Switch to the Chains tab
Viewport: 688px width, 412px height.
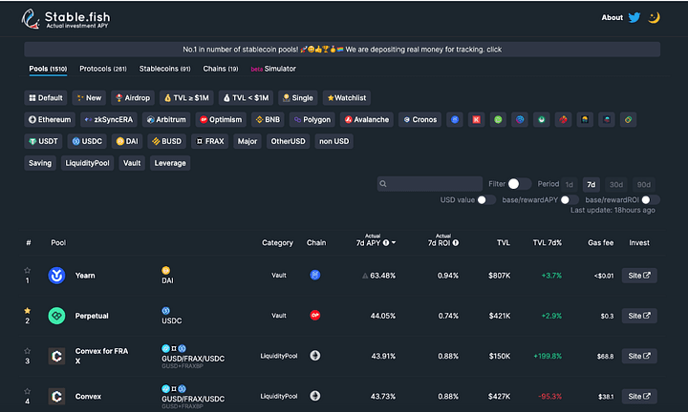221,69
